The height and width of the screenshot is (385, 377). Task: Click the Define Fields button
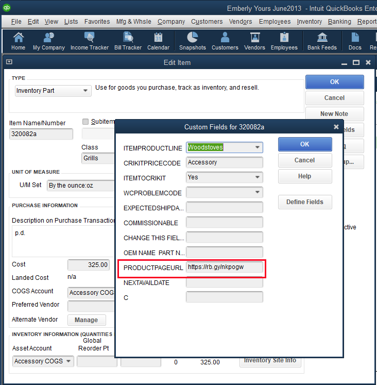tap(305, 202)
